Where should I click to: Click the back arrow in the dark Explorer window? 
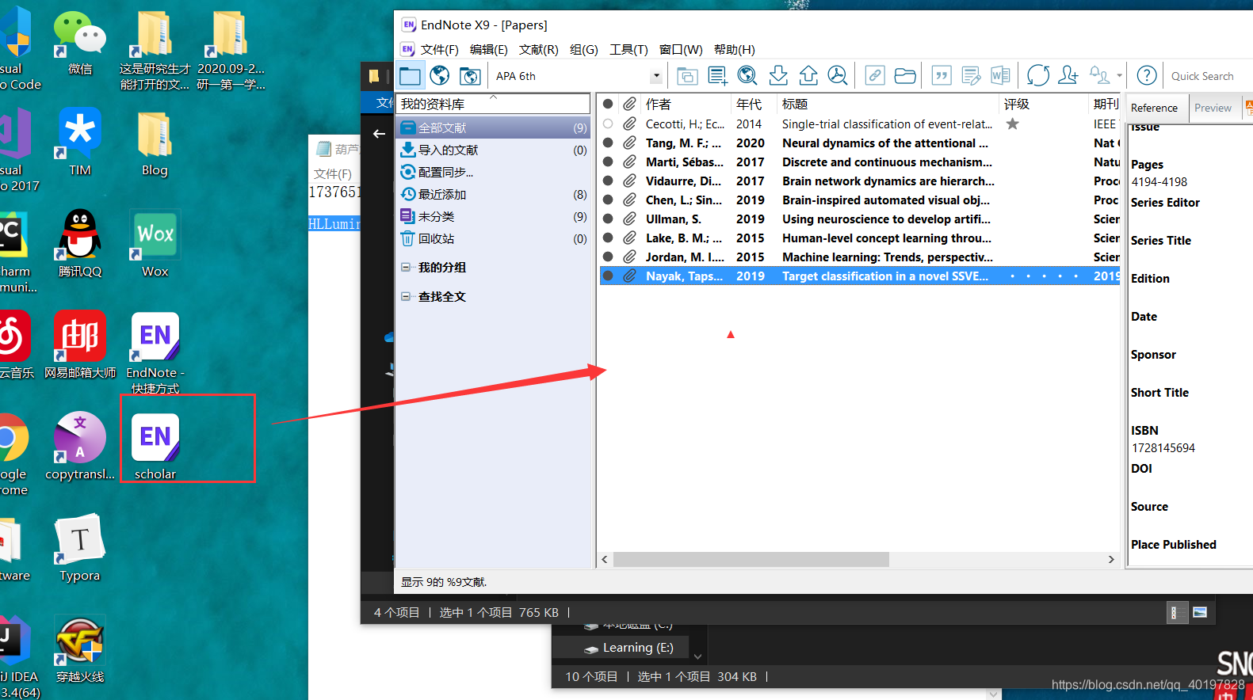pos(379,134)
